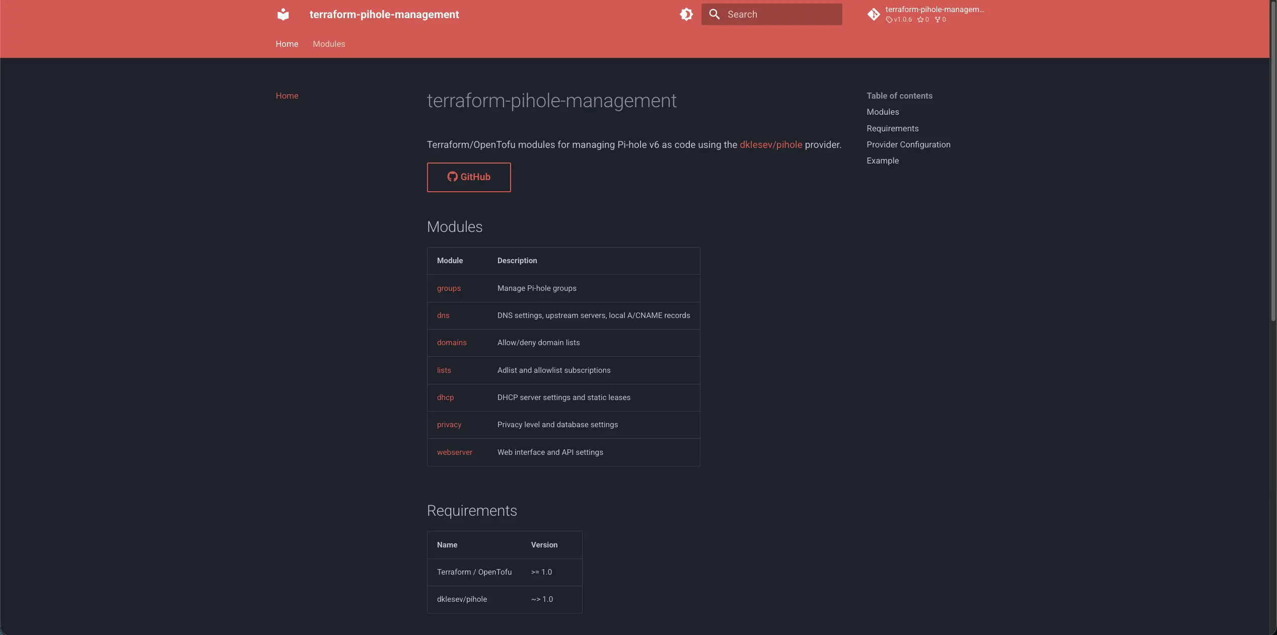Open the domains module link

click(x=452, y=343)
